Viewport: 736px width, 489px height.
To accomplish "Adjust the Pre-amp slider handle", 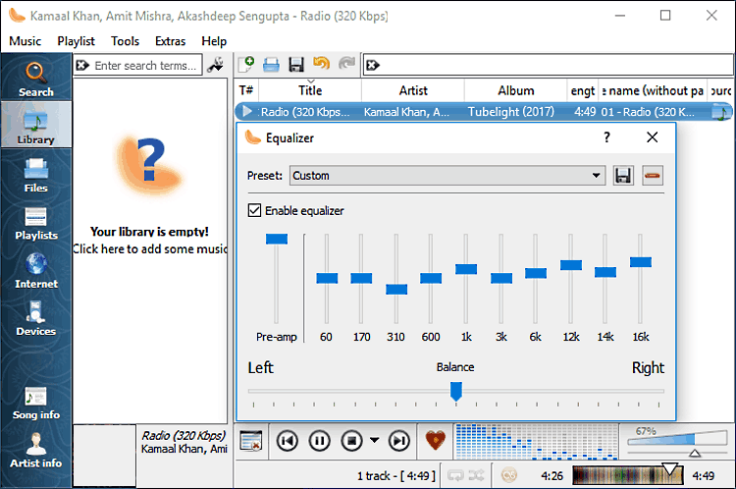I will point(277,239).
